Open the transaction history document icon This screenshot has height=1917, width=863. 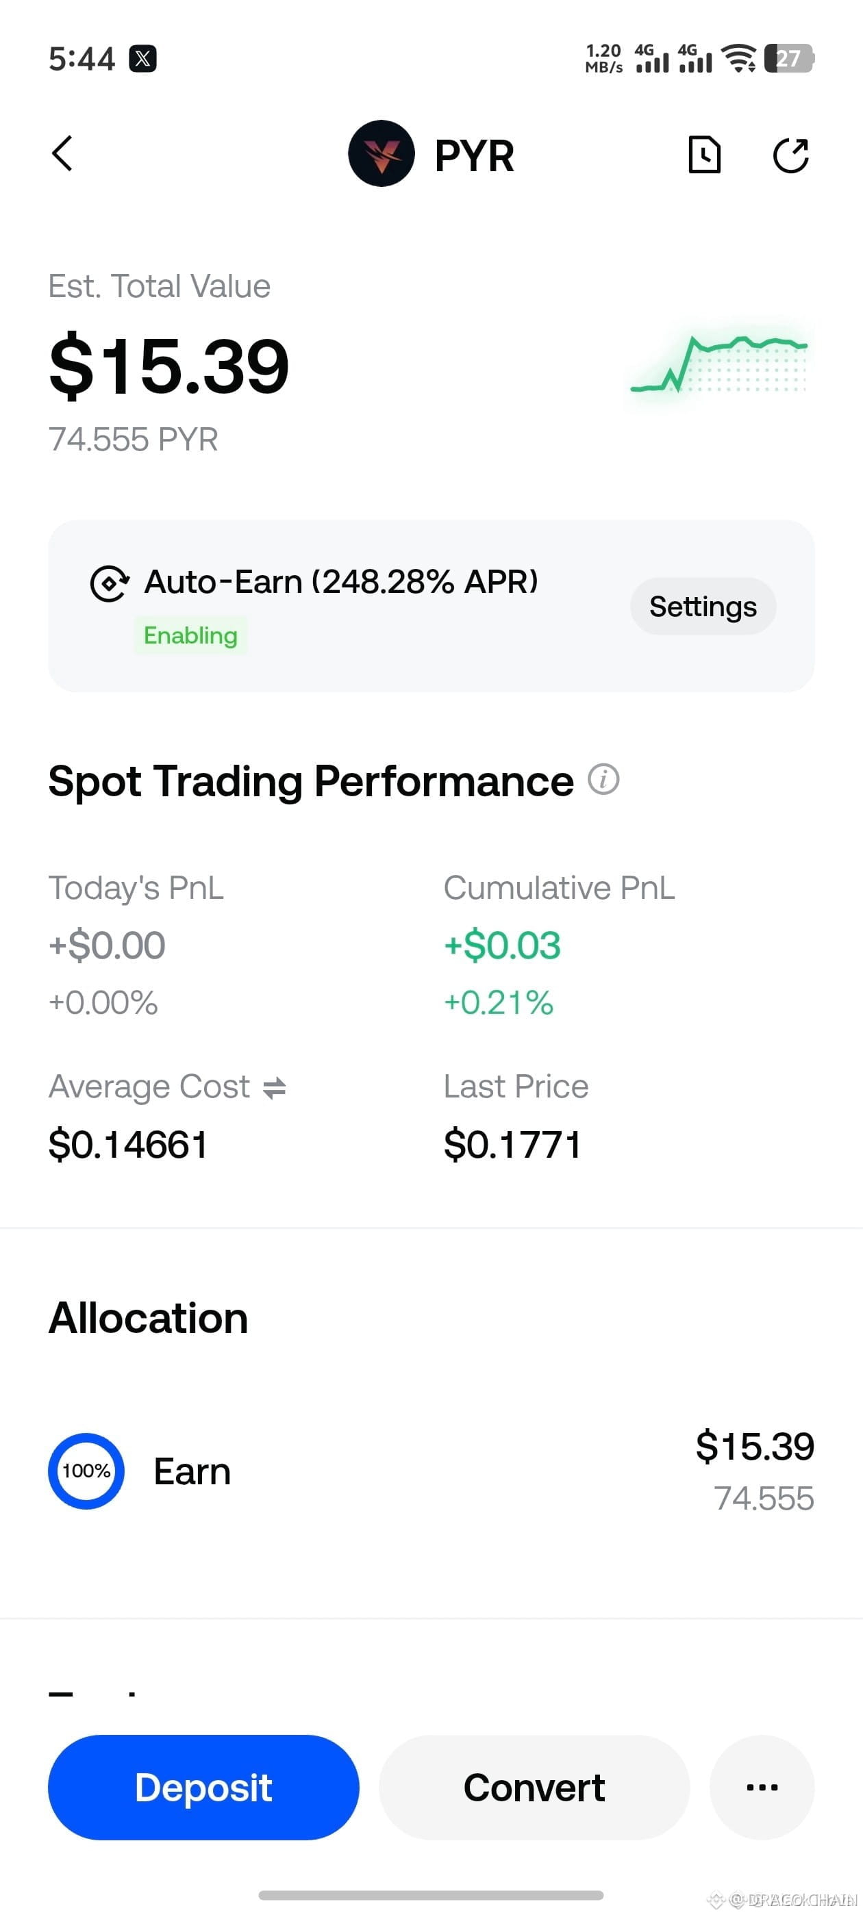tap(704, 155)
